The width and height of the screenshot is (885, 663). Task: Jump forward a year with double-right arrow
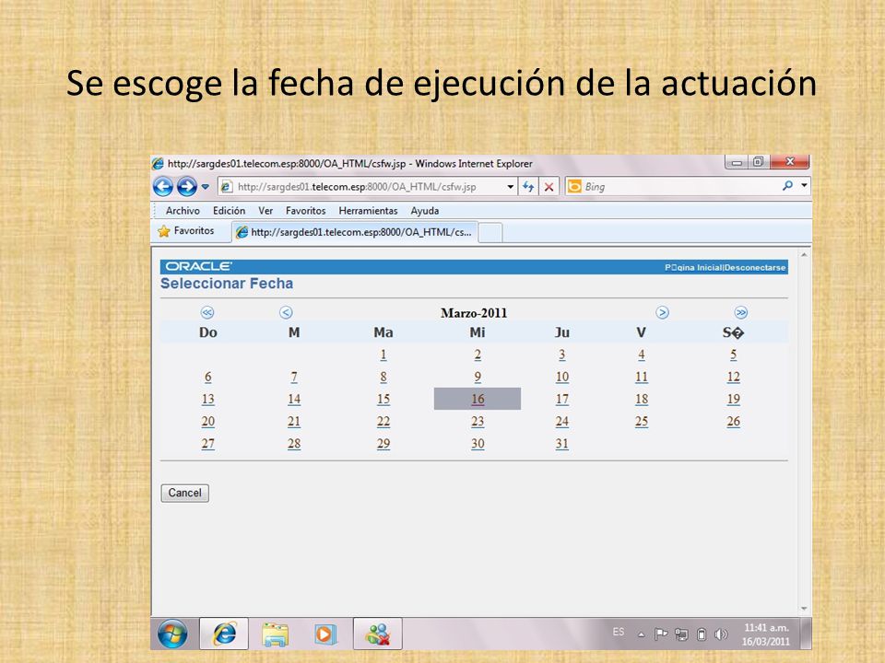[x=741, y=312]
